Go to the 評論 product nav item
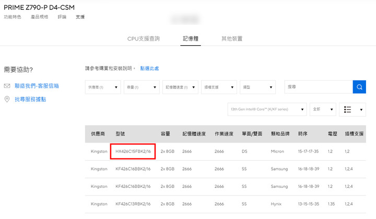 (62, 17)
